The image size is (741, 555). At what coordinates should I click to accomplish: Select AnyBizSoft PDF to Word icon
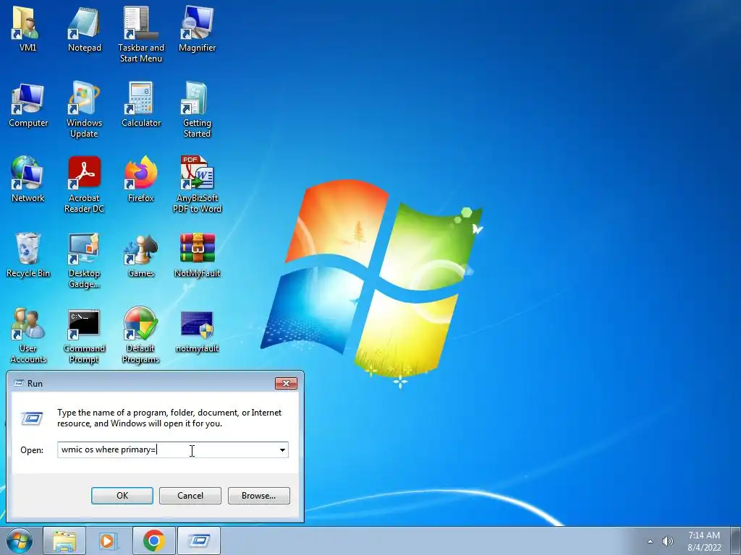pos(197,185)
